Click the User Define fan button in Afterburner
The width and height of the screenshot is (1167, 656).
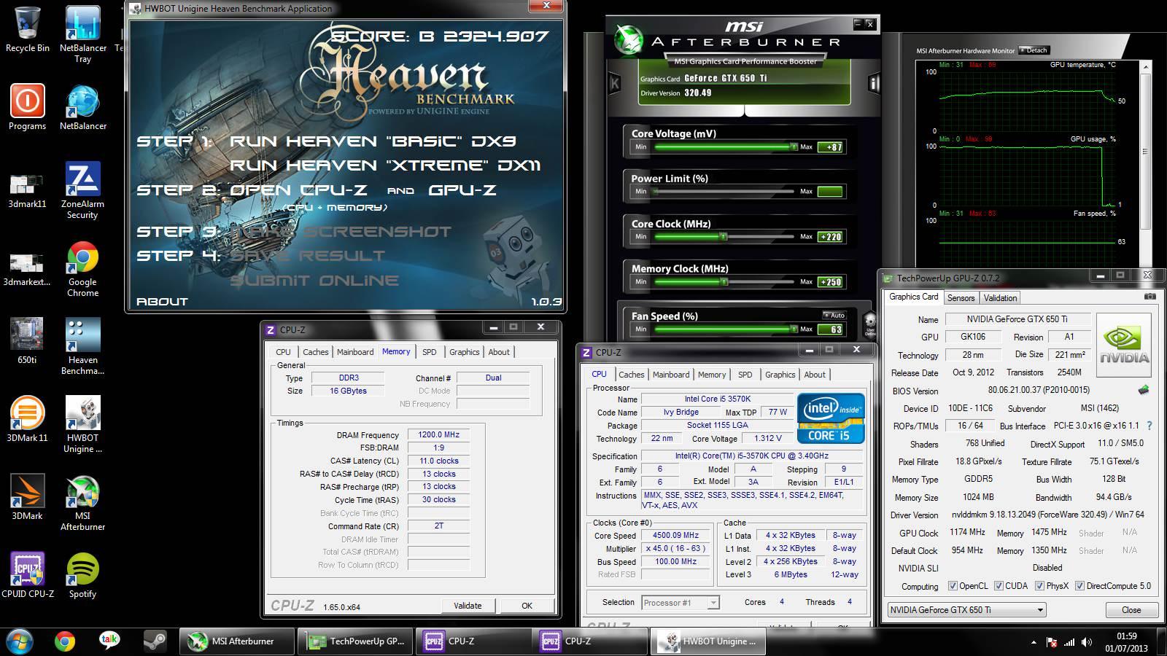[x=869, y=325]
